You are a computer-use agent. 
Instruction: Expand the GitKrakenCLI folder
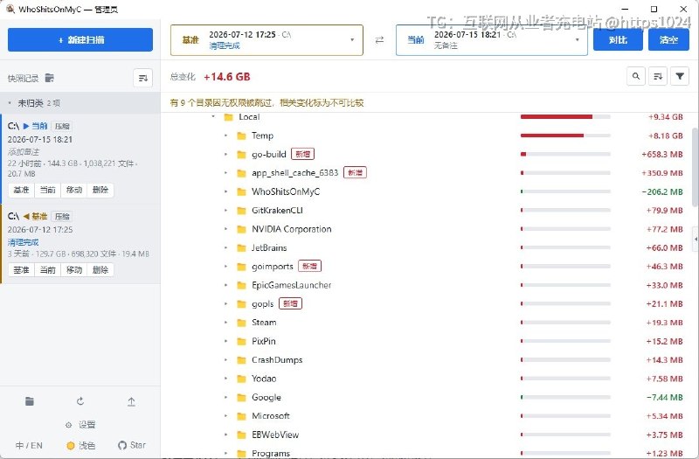pos(225,210)
